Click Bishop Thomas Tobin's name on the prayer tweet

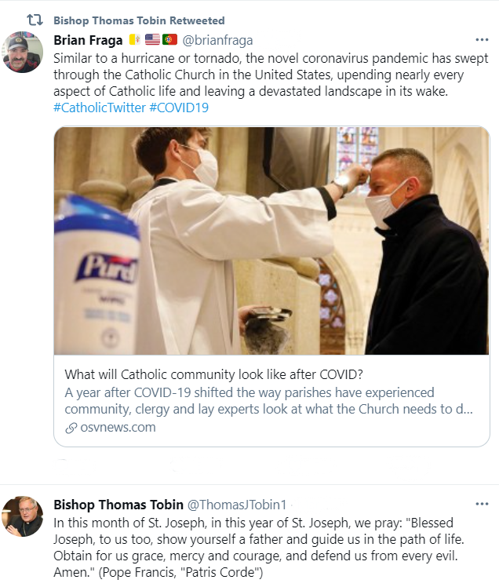118,504
